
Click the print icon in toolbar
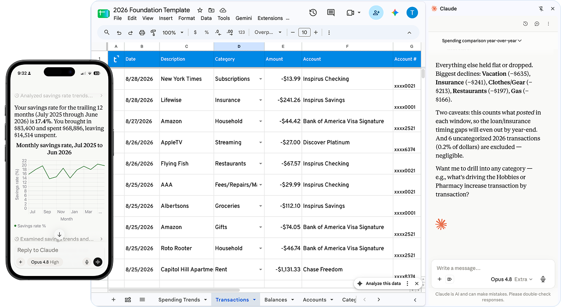point(142,32)
